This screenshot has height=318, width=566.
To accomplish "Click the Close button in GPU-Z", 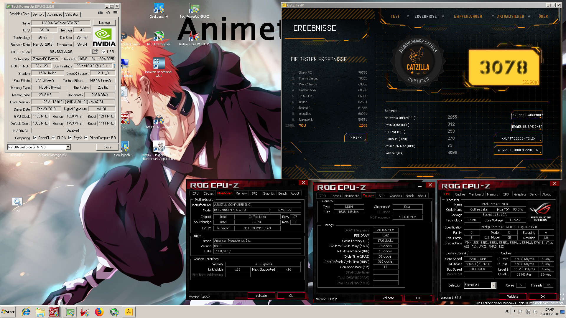I will coord(107,147).
